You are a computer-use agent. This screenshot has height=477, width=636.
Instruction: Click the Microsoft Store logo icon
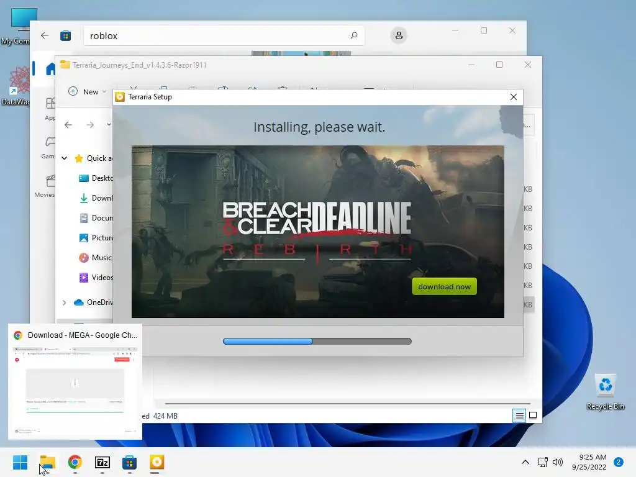pos(66,36)
